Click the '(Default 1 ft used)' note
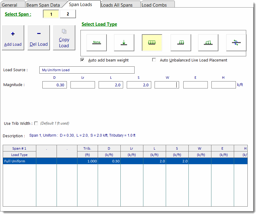 click(55, 123)
